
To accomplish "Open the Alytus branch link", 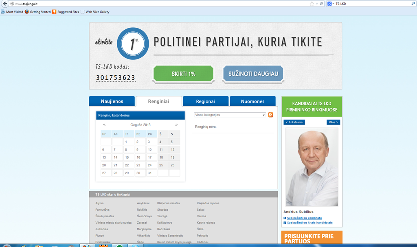I will [x=99, y=203].
